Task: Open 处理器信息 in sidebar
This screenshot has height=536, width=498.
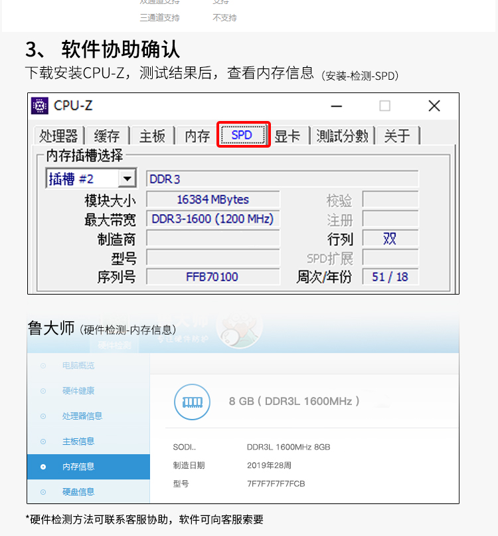Action: tap(82, 416)
